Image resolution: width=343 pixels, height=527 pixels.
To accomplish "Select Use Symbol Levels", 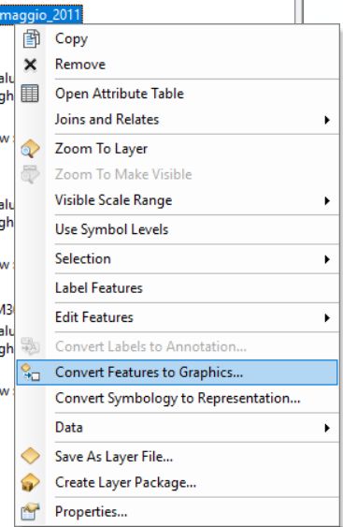I will pyautogui.click(x=178, y=229).
